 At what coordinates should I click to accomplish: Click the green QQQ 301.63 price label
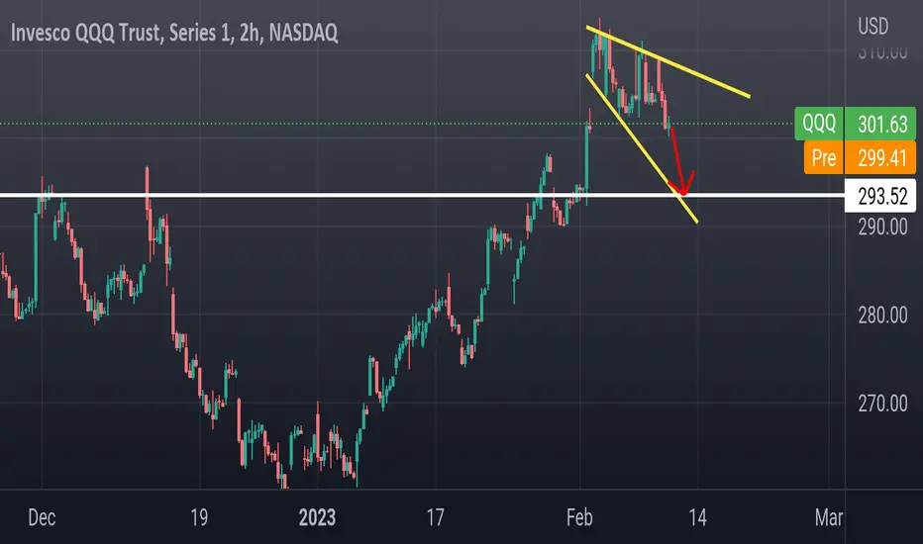[855, 124]
